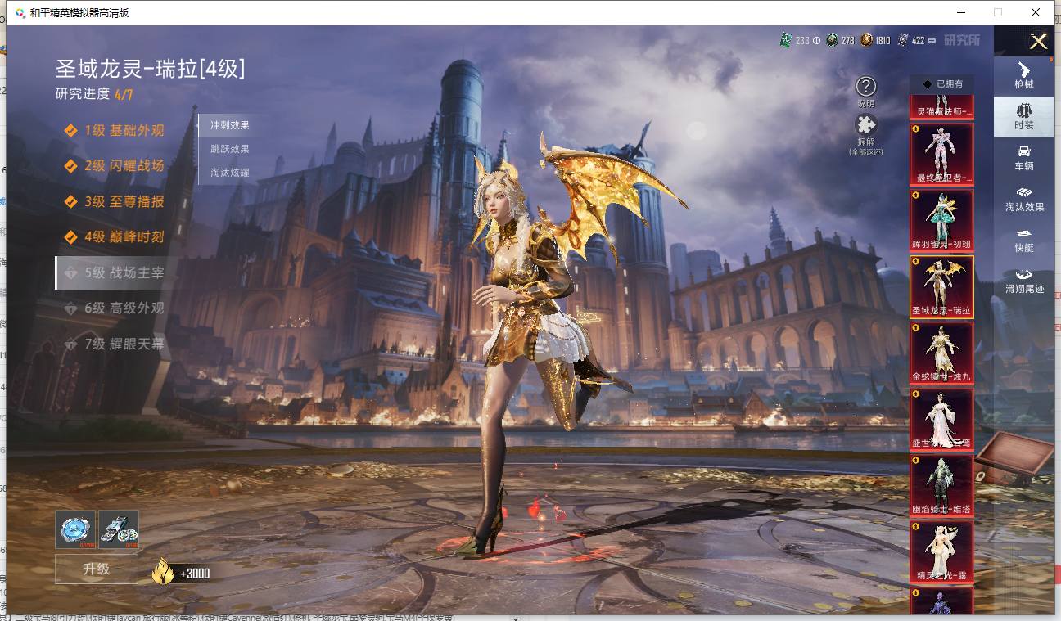Preview the 冲刺效果 sprint effect

[230, 125]
